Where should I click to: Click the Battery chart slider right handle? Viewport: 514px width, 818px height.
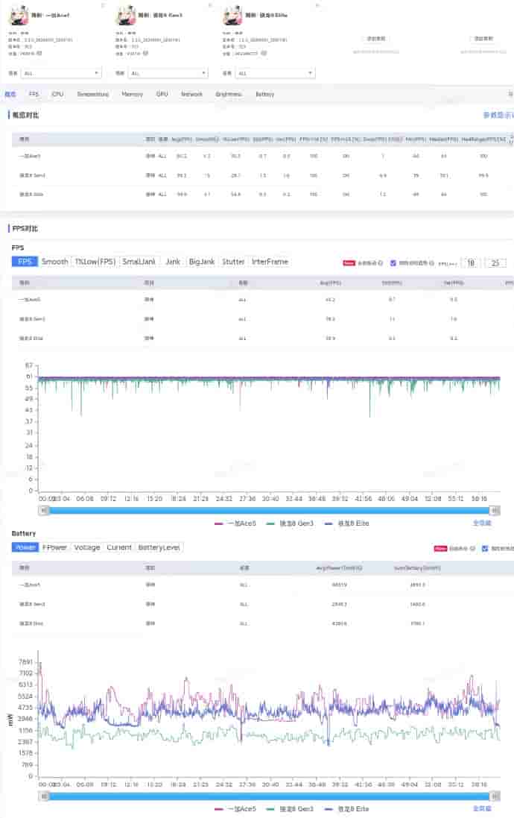coord(495,796)
